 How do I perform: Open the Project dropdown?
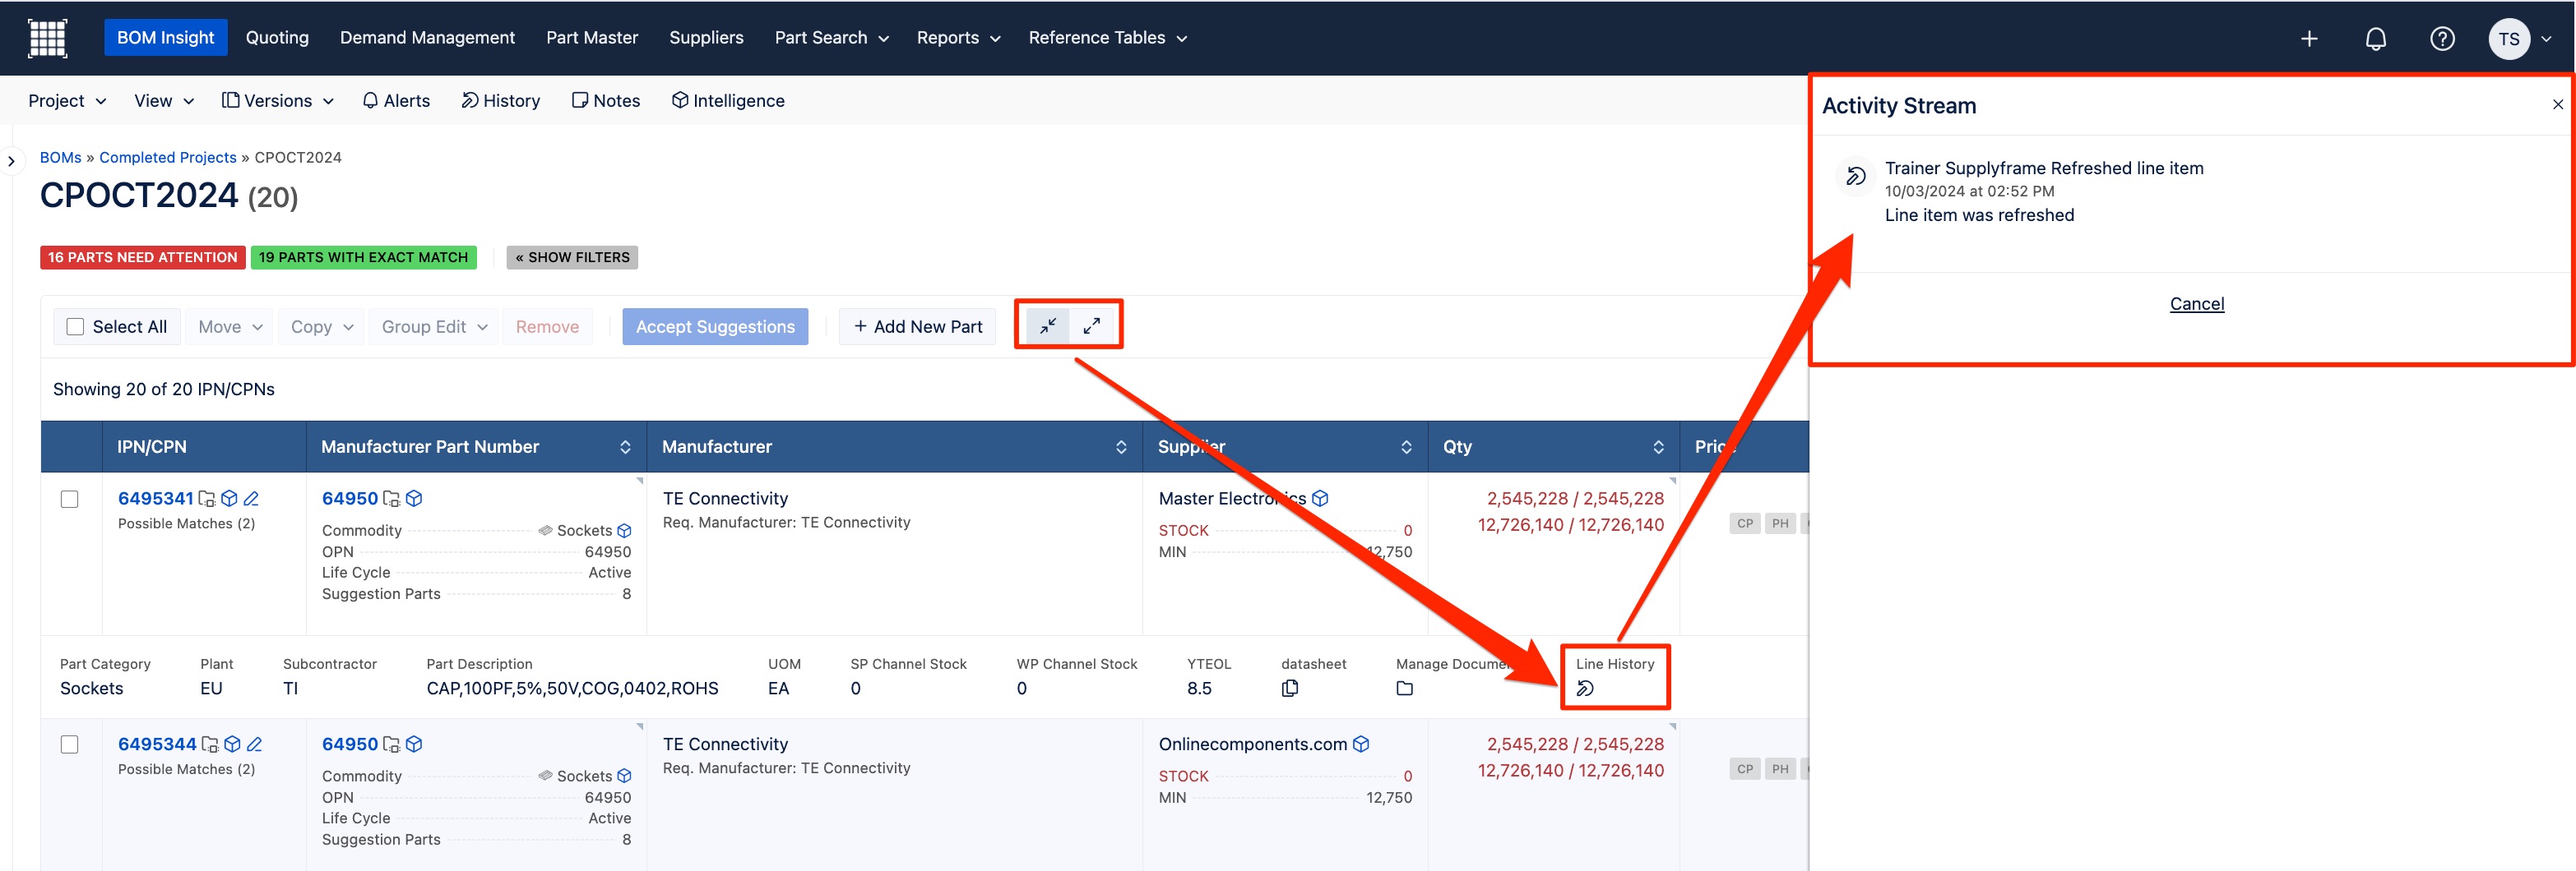tap(67, 101)
